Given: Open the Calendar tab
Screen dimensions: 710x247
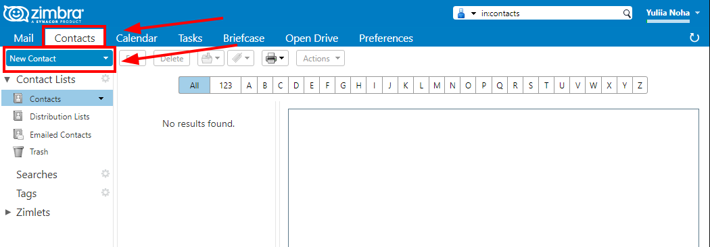Looking at the screenshot, I should pos(137,38).
